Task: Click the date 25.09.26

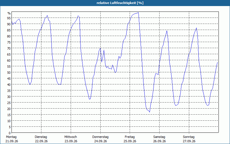Action: coord(130,141)
